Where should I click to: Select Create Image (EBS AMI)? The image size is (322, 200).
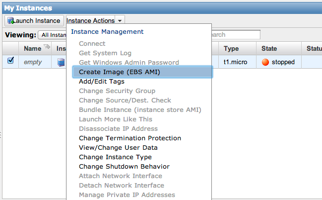[119, 72]
